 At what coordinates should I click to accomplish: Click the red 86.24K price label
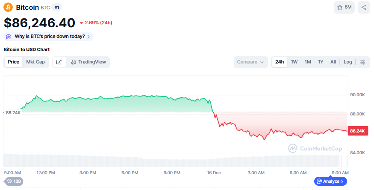click(357, 131)
